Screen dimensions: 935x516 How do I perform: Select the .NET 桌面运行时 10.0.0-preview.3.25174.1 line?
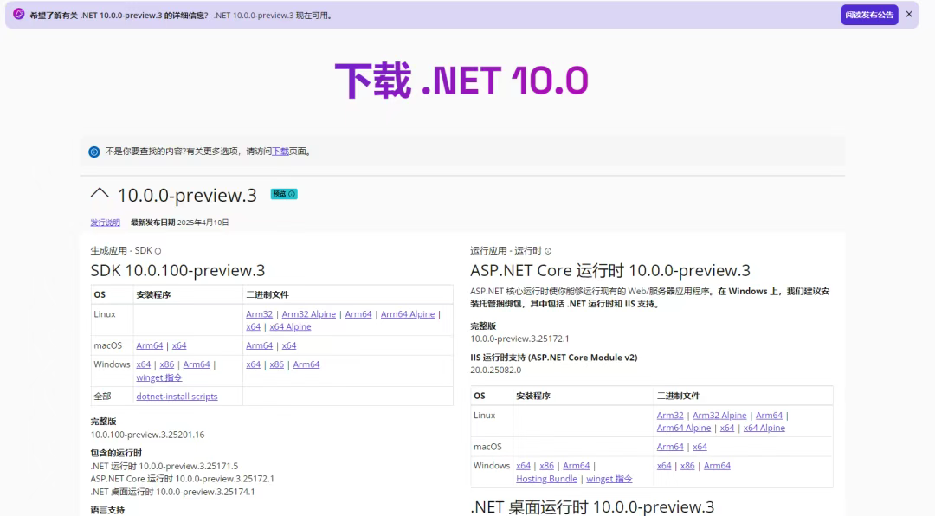172,492
